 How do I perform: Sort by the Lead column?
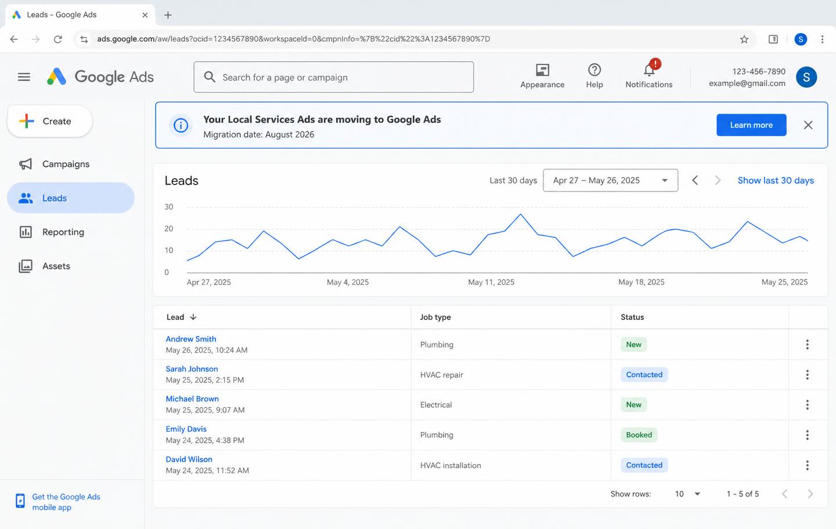(x=182, y=317)
